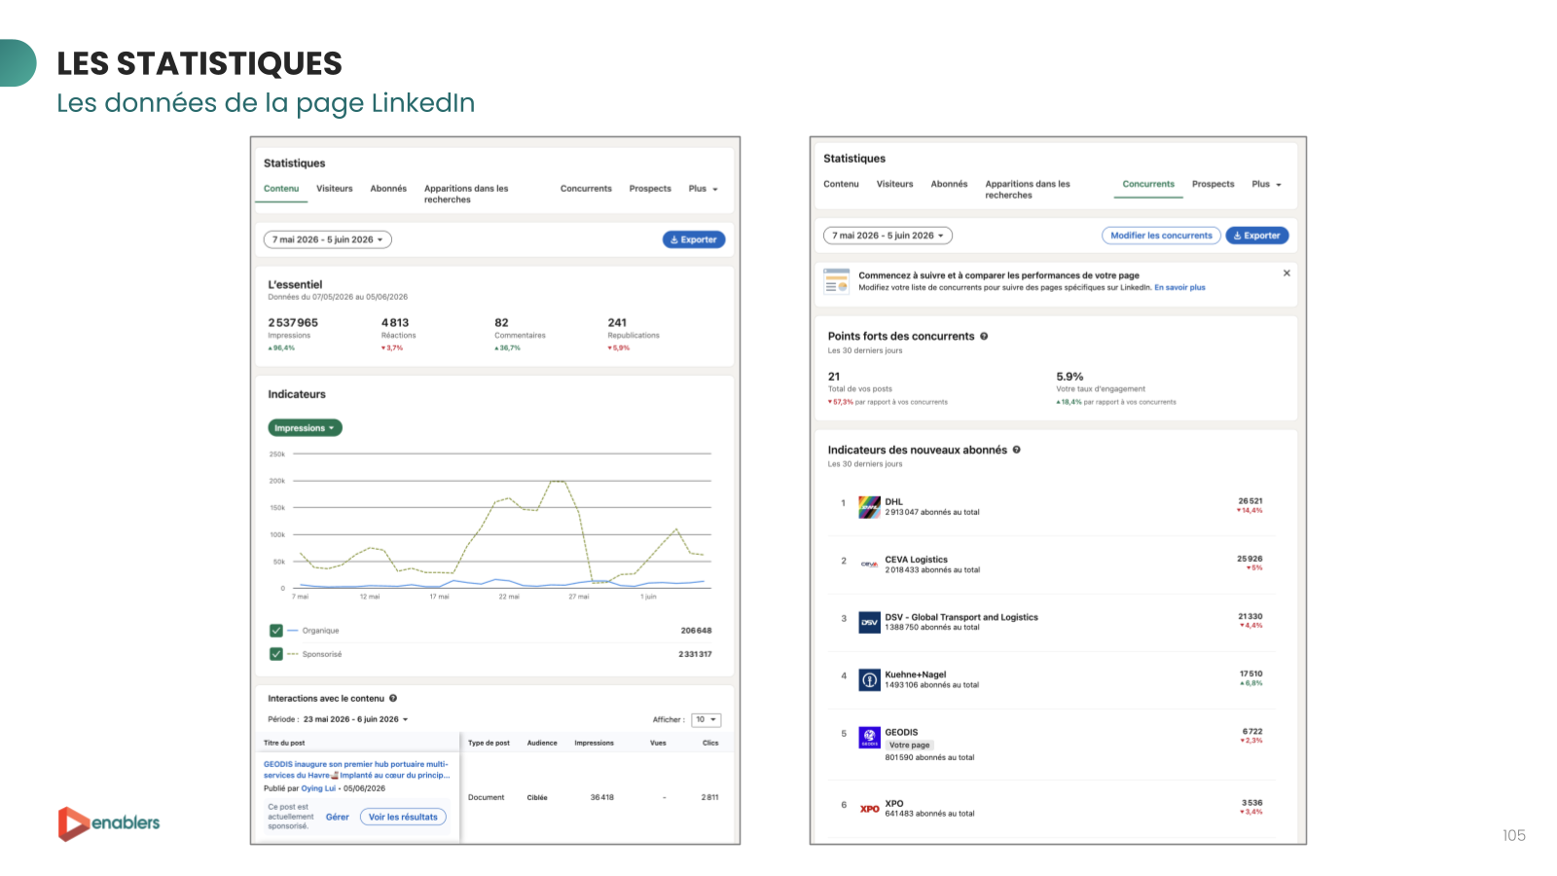
Task: Click the XPO logo
Action: point(869,809)
